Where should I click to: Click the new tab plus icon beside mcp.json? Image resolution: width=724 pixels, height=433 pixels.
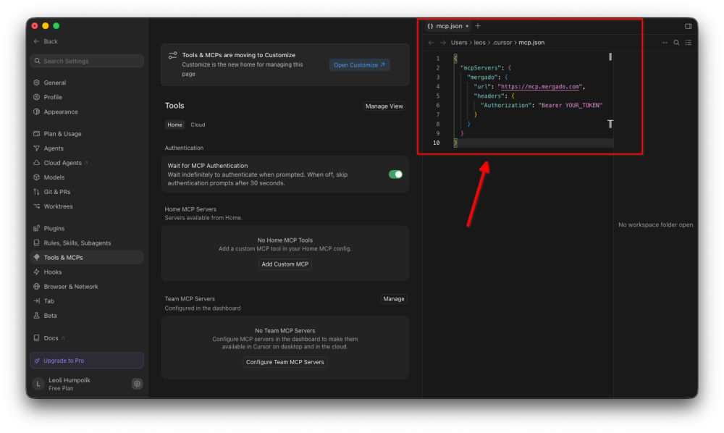[x=478, y=26]
